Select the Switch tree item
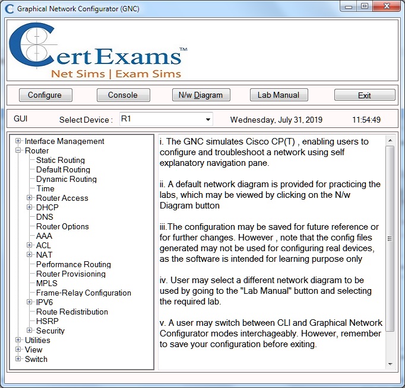Screen dimensions: 405x388 tap(36, 359)
